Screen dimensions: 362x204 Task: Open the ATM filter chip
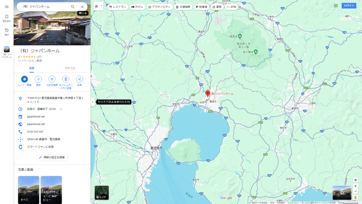point(232,7)
